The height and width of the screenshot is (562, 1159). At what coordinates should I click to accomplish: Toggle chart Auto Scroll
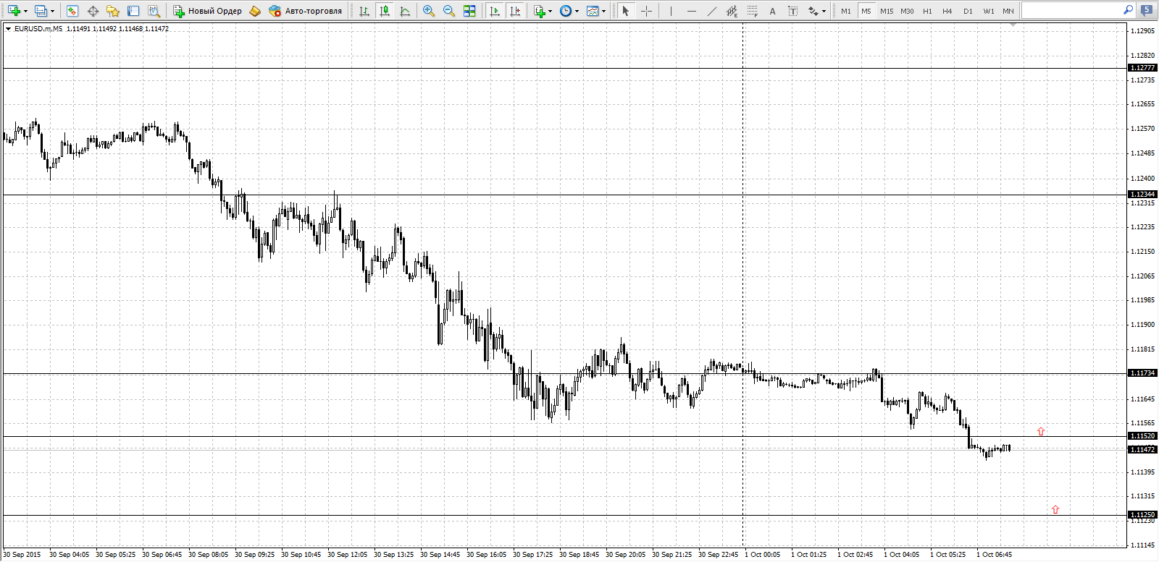click(x=495, y=11)
